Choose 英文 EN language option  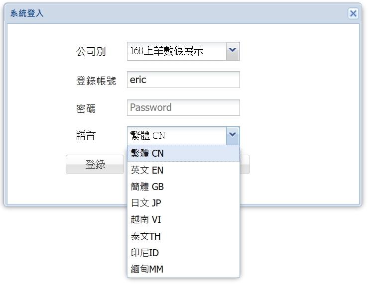[183, 170]
